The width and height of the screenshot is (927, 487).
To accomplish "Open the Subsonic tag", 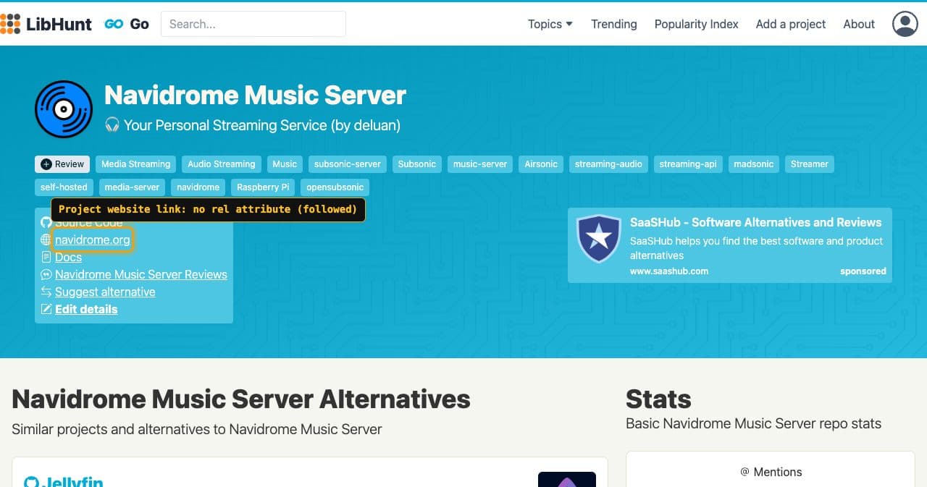I will click(x=417, y=164).
